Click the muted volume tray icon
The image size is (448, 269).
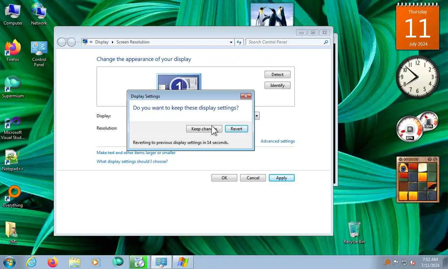(413, 262)
